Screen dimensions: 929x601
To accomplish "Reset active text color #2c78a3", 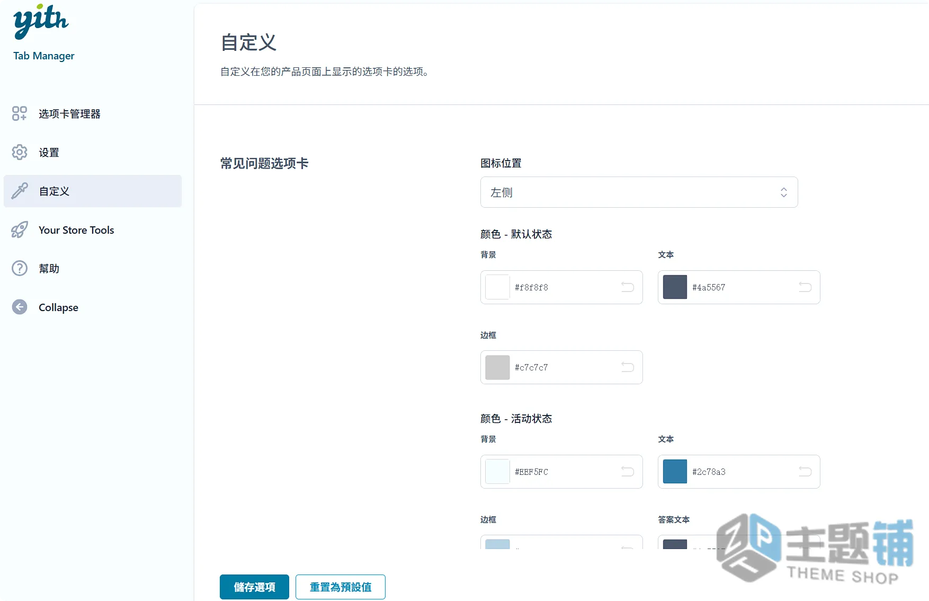I will pos(805,472).
